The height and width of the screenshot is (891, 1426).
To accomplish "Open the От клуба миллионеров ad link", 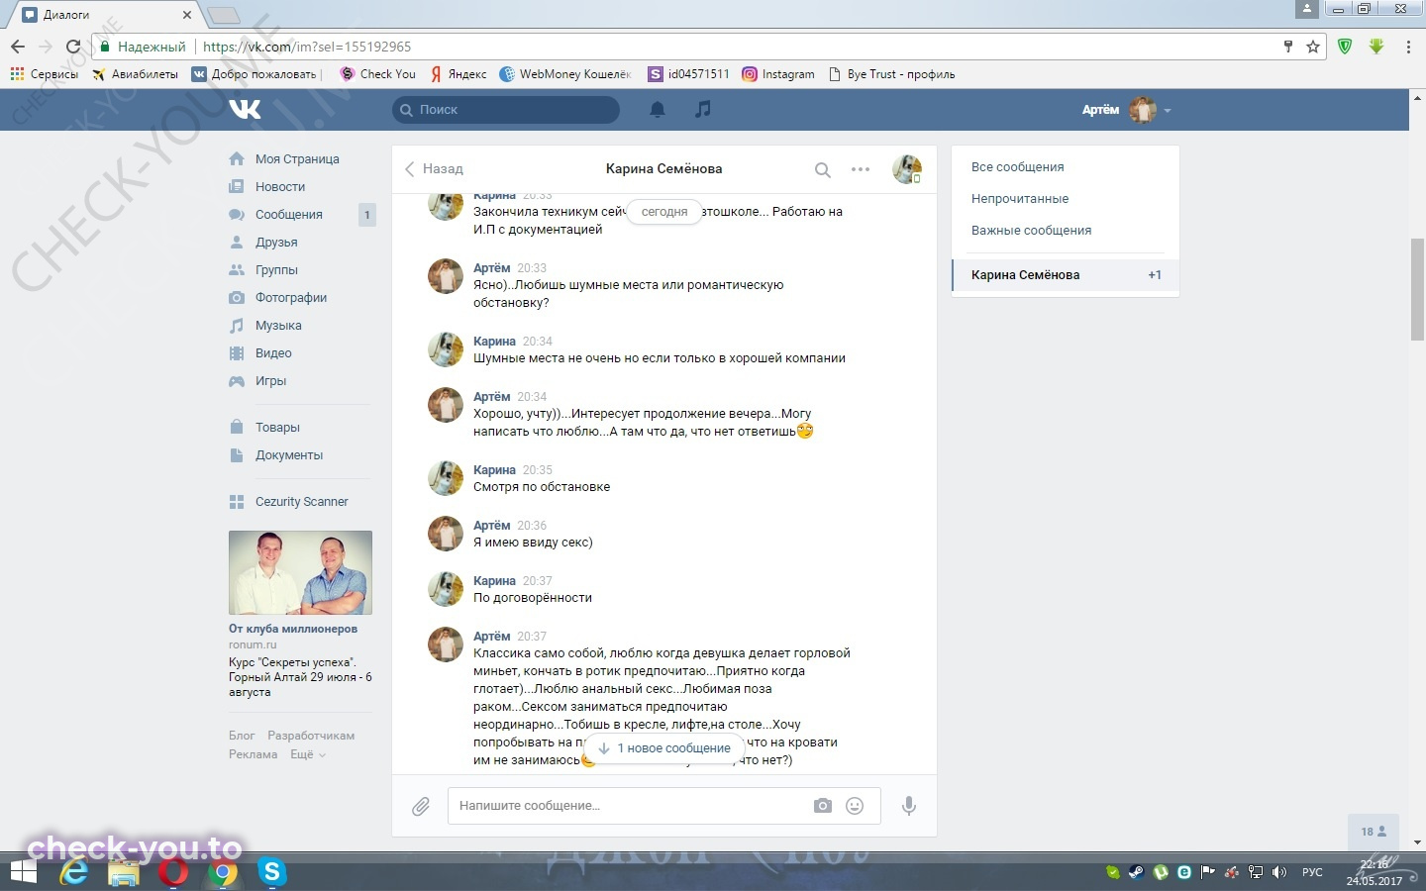I will pyautogui.click(x=293, y=629).
